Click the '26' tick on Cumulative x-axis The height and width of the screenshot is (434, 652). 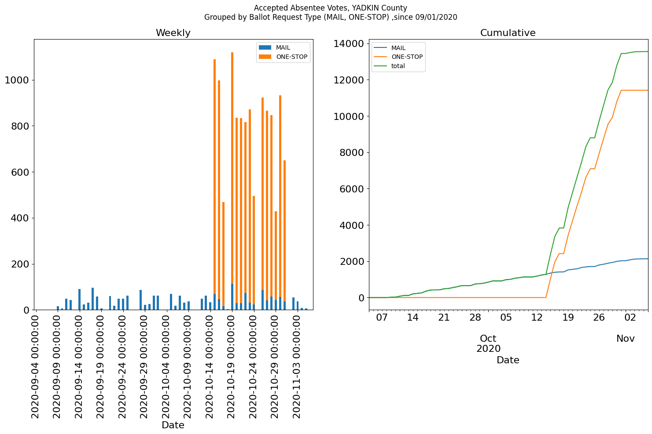(x=599, y=318)
